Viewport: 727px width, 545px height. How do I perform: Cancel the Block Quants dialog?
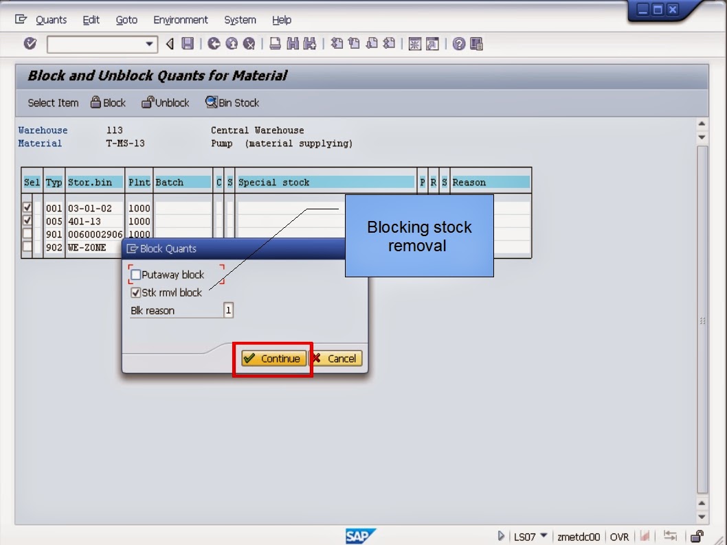(335, 358)
